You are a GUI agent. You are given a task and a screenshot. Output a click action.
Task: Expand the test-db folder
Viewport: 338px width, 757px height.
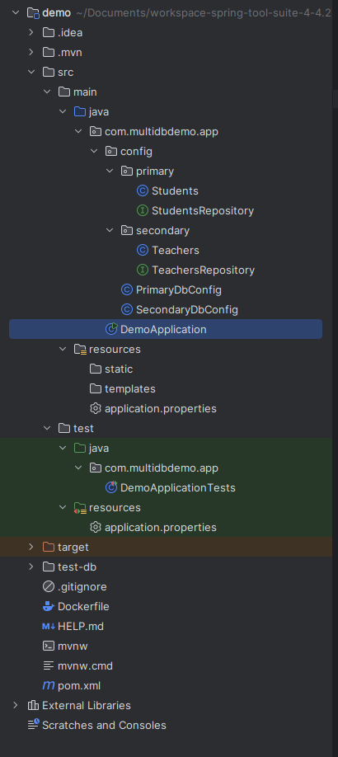[31, 567]
